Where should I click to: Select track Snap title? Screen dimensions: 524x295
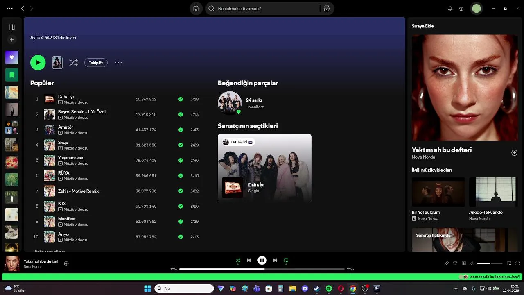point(63,143)
